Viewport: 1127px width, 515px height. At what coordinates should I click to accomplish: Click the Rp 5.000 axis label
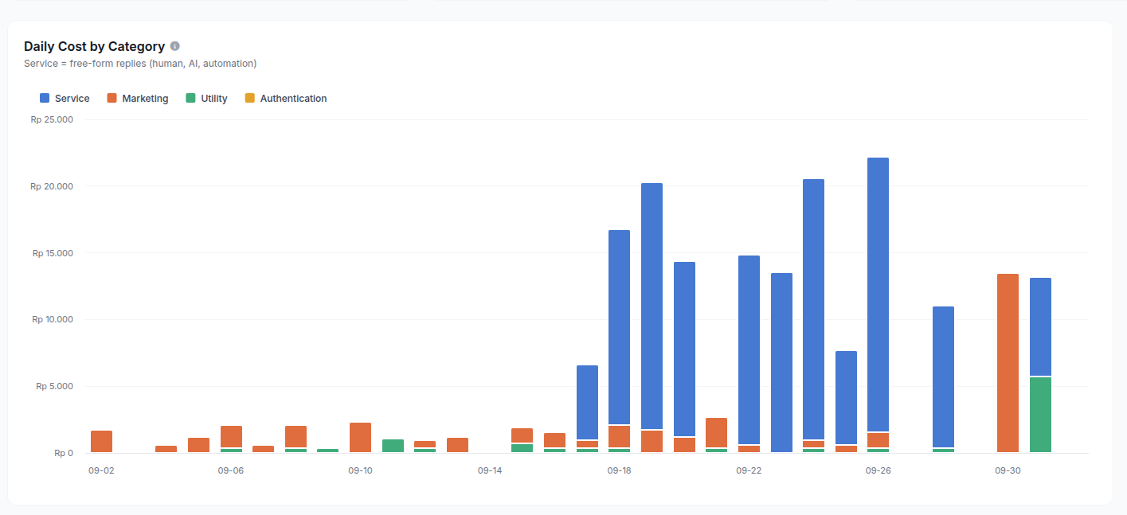click(55, 386)
